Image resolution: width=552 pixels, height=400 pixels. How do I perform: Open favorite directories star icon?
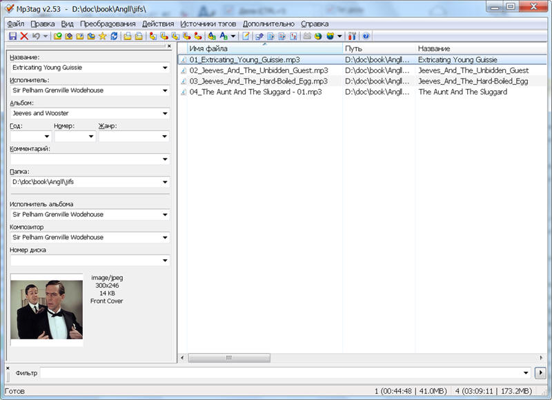[x=102, y=36]
